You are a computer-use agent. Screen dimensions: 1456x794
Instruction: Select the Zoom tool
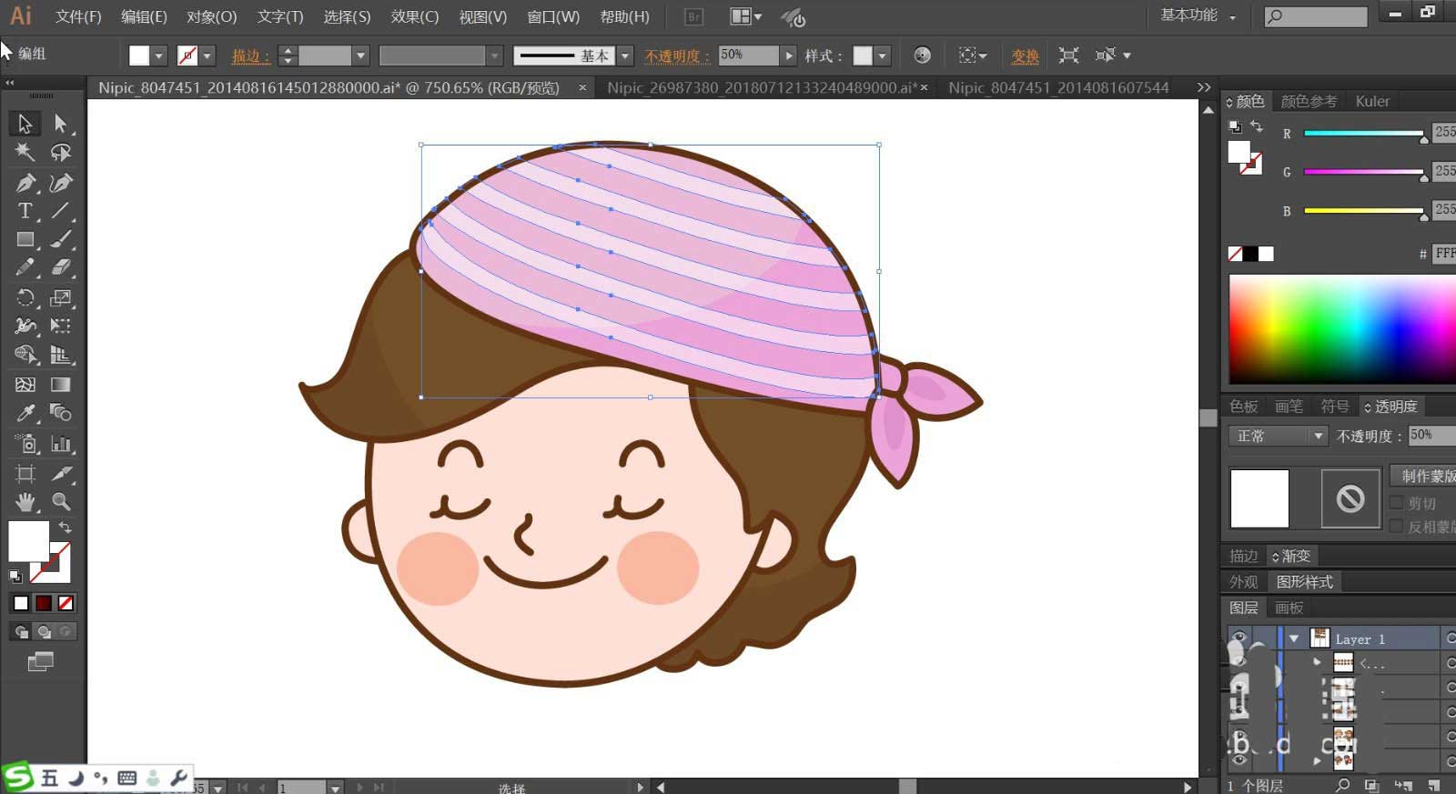point(61,501)
